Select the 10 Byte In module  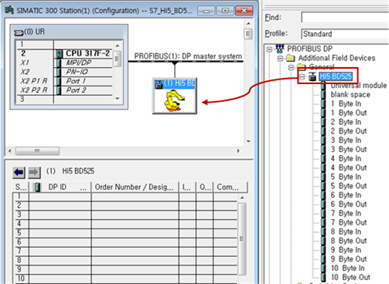[x=348, y=269]
